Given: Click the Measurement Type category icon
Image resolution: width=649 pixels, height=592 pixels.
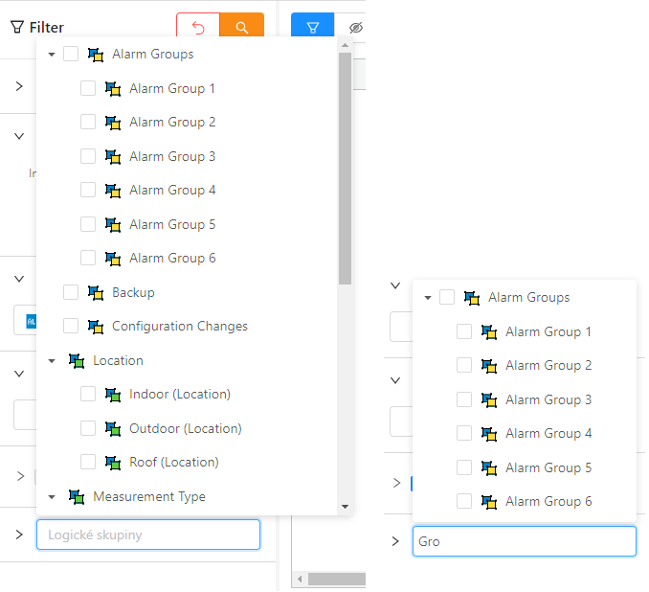Looking at the screenshot, I should tap(77, 497).
